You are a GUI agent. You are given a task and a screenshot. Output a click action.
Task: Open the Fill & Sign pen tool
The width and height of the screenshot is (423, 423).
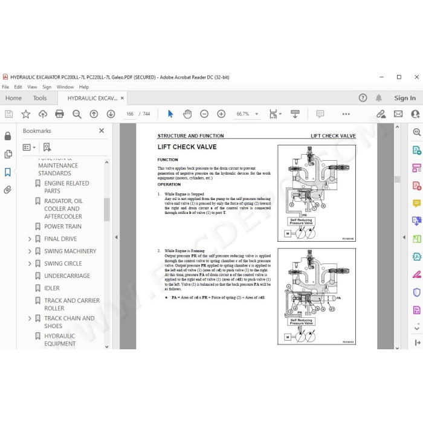(417, 274)
